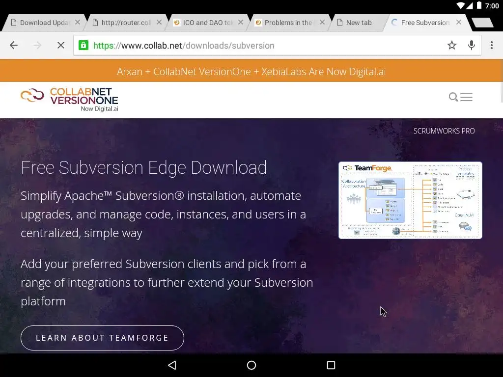The height and width of the screenshot is (377, 503).
Task: Stop page loading with the X button
Action: pos(60,45)
